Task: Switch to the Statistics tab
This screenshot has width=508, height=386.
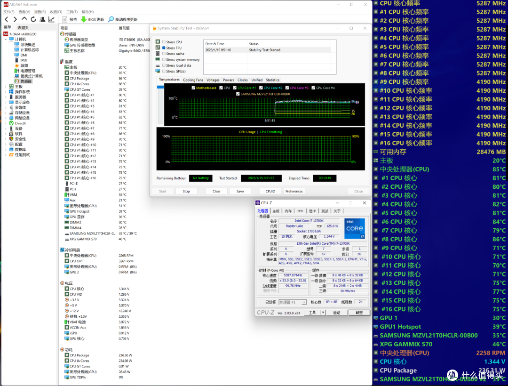Action: (x=272, y=80)
